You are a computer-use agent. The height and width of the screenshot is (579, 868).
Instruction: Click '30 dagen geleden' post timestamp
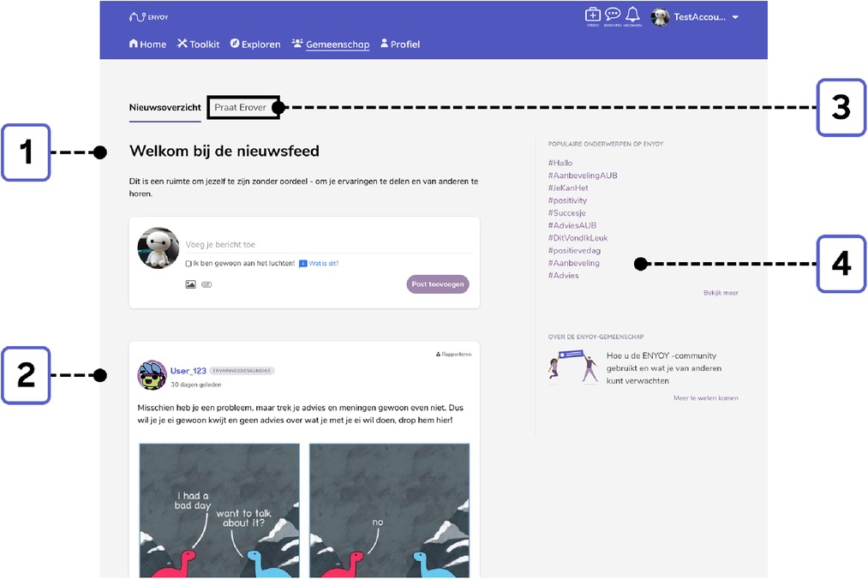(196, 385)
